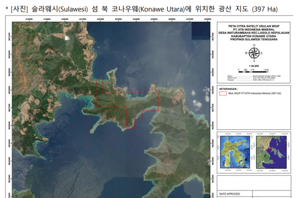298x198 pixels.
Task: Click the photo caption title with Konawe Utara
Action: click(147, 10)
